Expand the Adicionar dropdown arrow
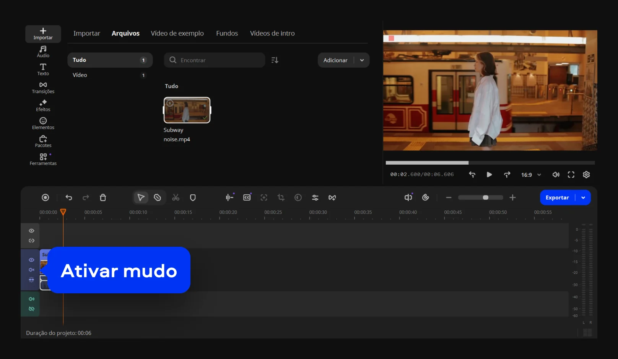 click(362, 60)
